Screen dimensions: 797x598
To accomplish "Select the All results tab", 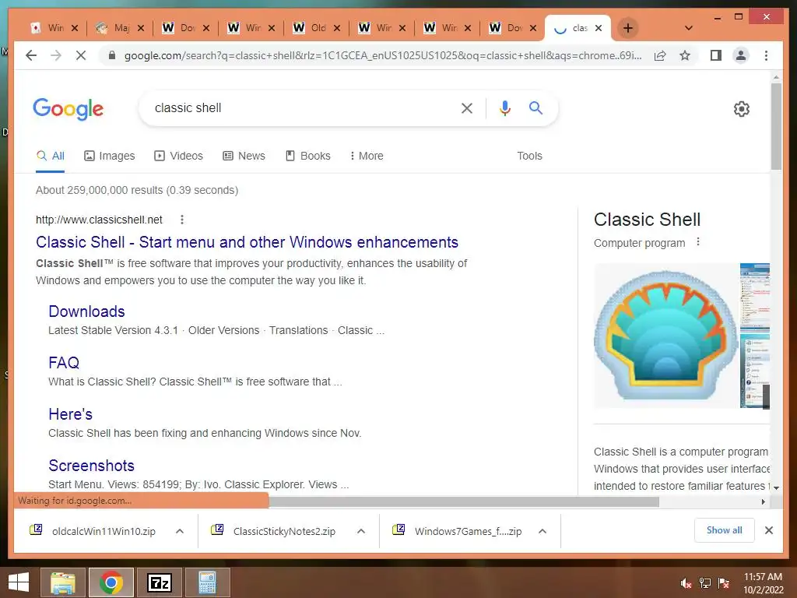I will (x=51, y=156).
